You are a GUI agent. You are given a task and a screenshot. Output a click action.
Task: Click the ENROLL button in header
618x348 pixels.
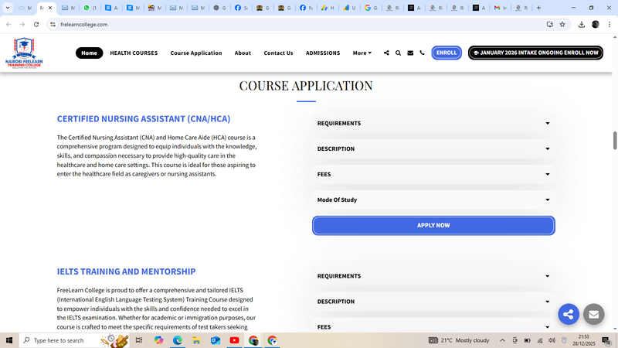tap(447, 53)
